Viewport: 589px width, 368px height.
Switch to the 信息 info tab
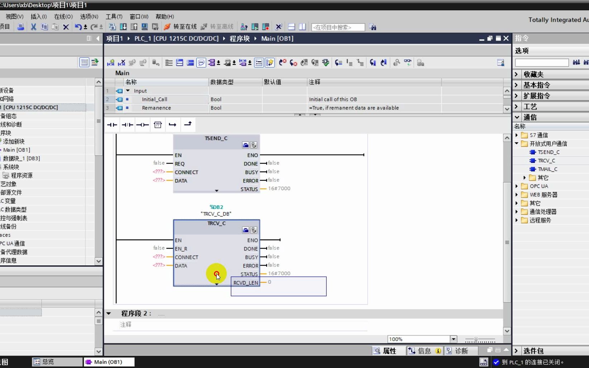coord(424,351)
